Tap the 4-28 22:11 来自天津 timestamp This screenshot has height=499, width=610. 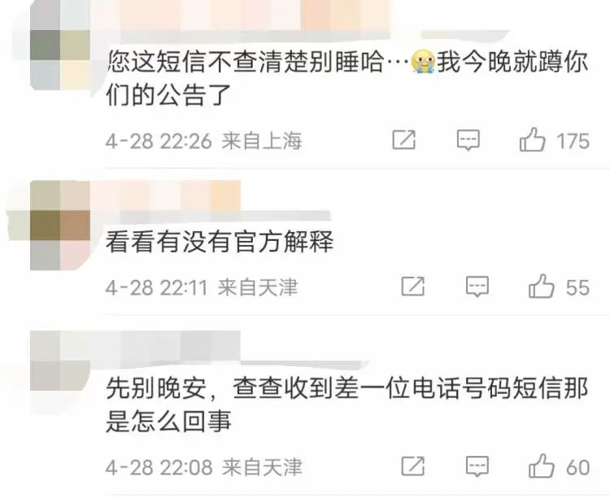click(x=202, y=287)
